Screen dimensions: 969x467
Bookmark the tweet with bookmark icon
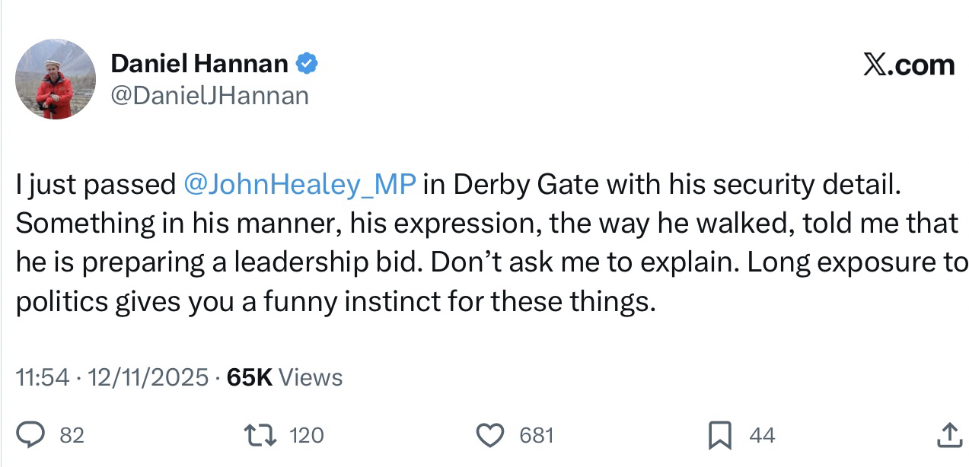[719, 435]
